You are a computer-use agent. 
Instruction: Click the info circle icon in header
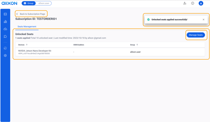(x=193, y=3)
